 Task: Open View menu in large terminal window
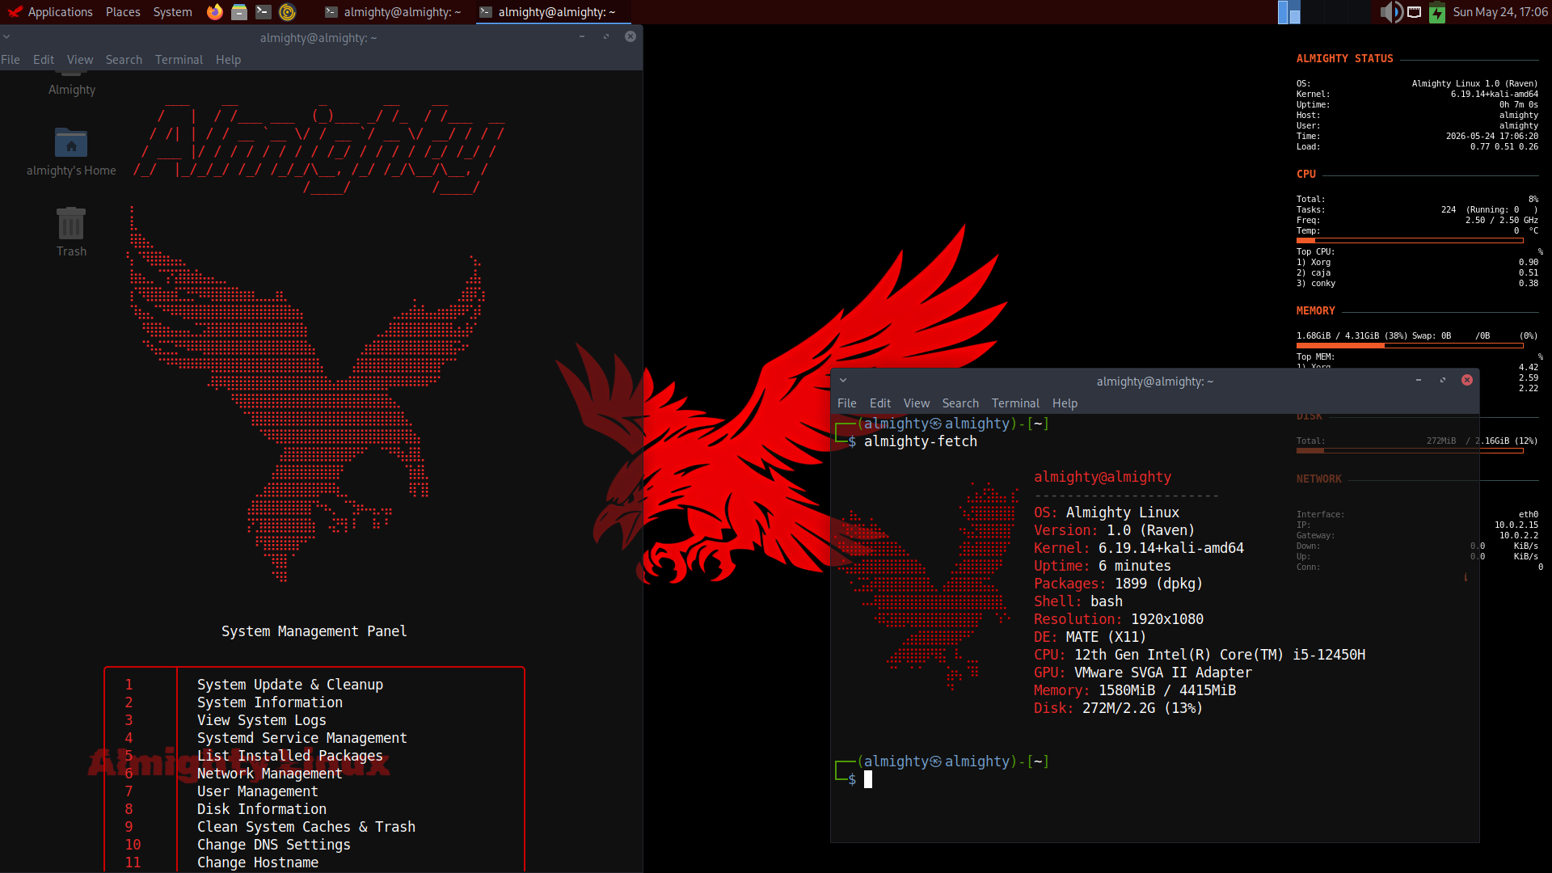coord(80,59)
